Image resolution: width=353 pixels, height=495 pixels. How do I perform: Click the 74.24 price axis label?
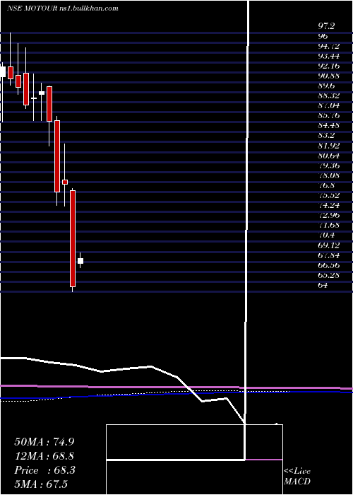(328, 205)
